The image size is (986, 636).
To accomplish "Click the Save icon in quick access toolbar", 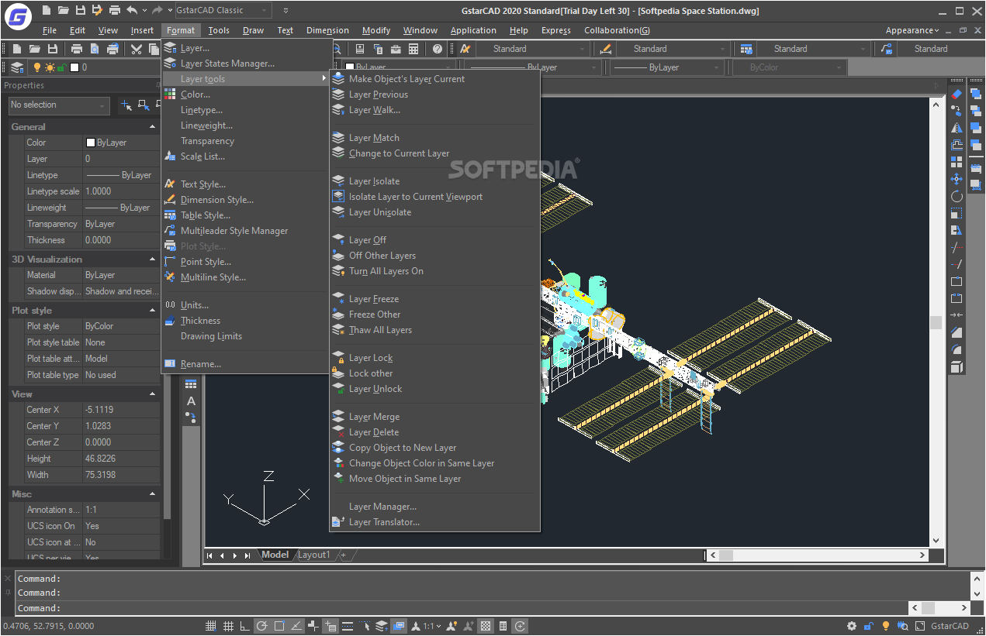I will (x=81, y=10).
